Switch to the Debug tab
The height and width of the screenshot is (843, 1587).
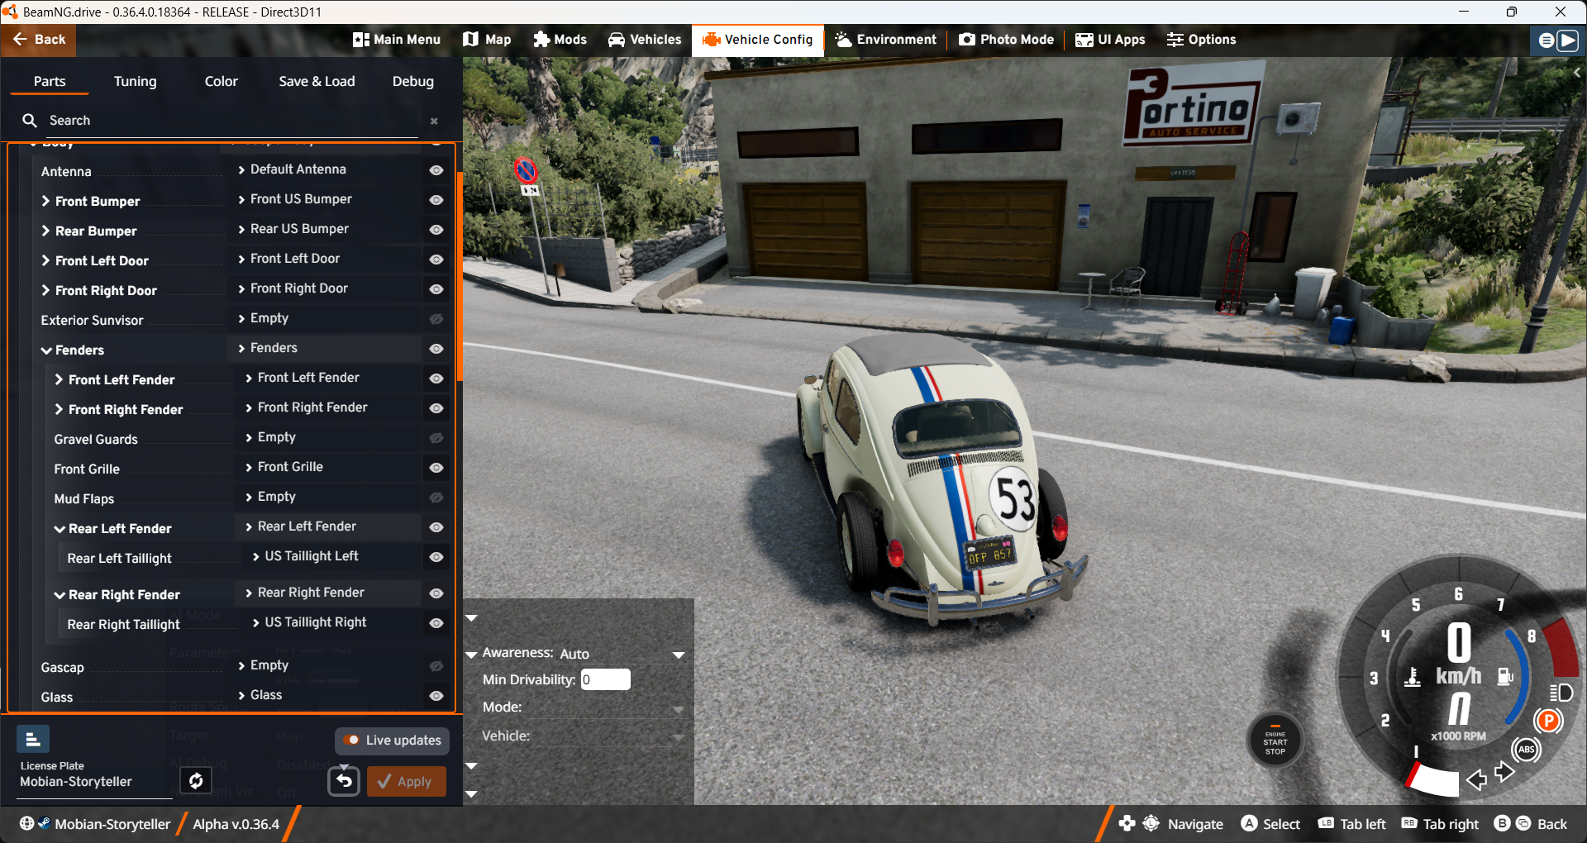tap(413, 81)
